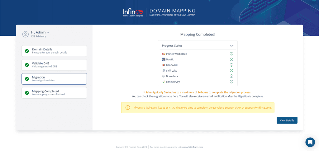Screen dimensions: 319x151
Task: Click green checkmark beside Migration
Action: click(x=27, y=79)
